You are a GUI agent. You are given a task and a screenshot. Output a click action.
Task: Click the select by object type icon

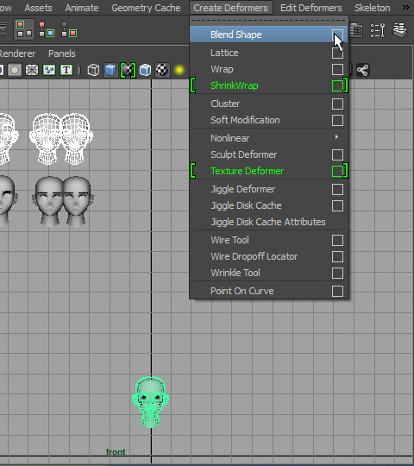tap(47, 29)
